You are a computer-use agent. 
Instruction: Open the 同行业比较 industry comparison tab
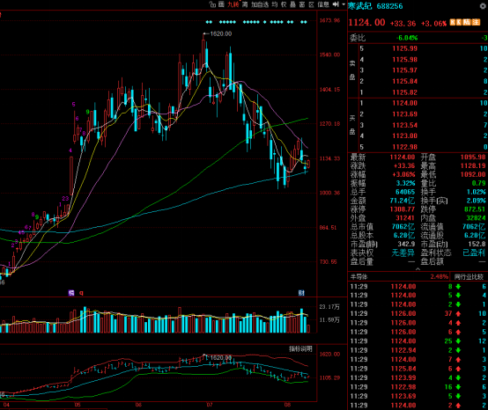tap(469, 276)
